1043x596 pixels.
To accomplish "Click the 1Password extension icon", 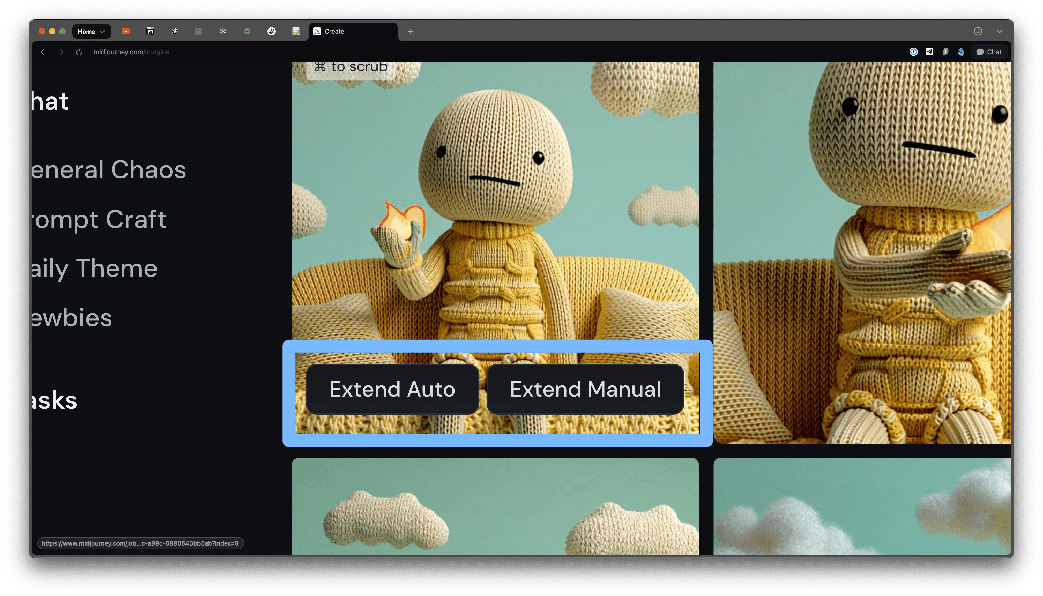I will 913,51.
